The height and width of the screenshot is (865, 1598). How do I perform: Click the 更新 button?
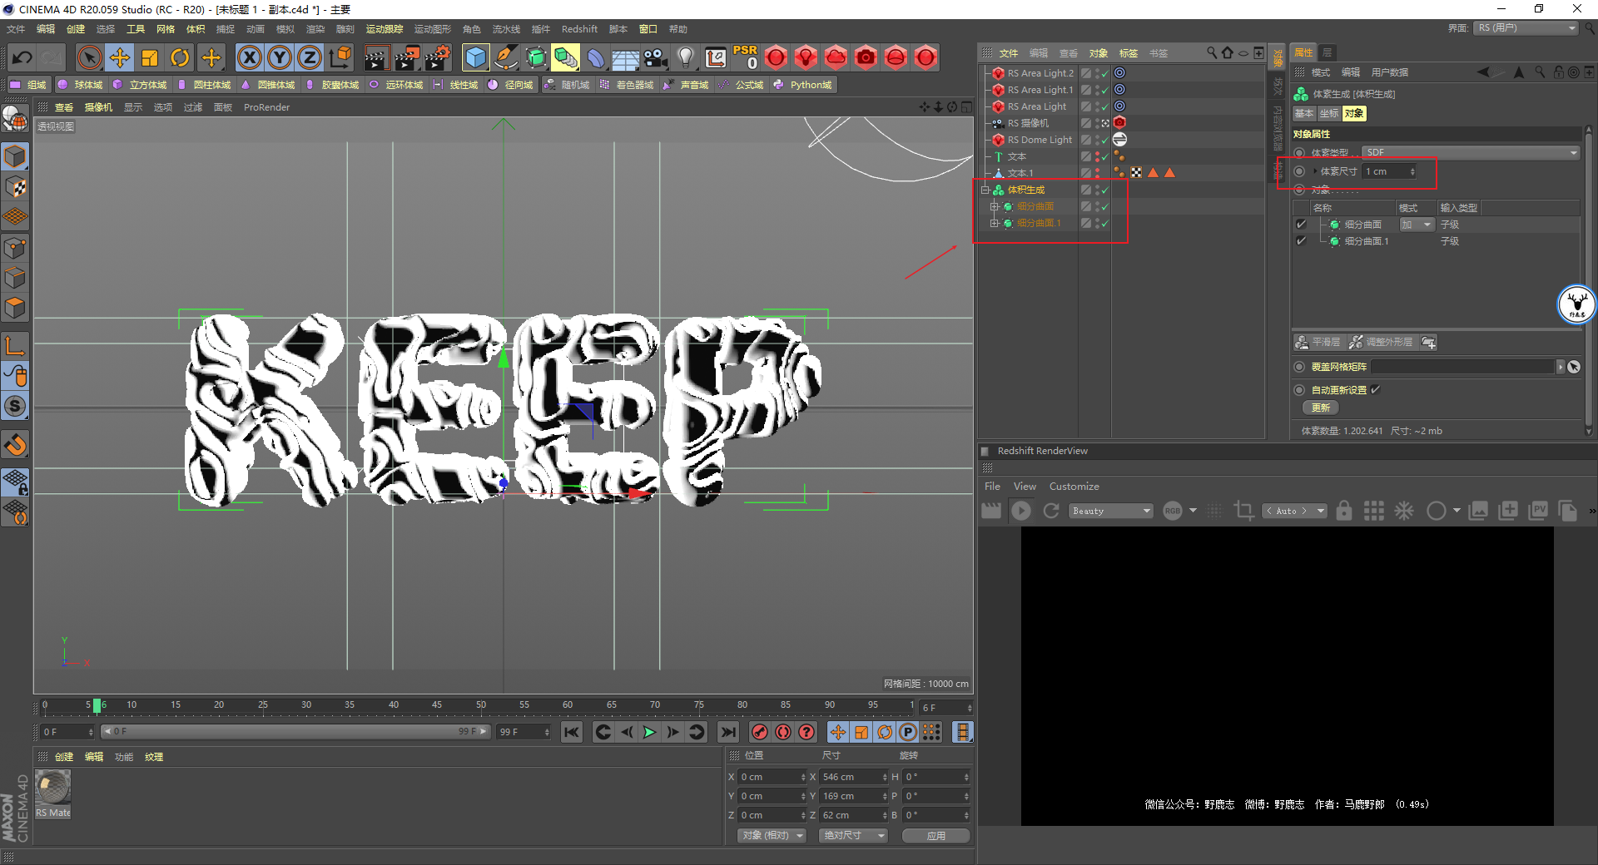click(x=1320, y=408)
